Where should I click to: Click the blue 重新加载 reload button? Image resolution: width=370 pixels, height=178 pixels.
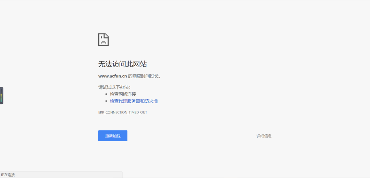pos(113,136)
